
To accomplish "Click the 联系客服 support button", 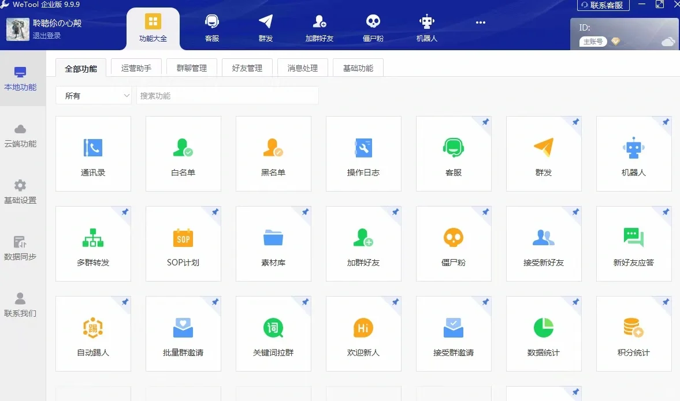I will 603,6.
